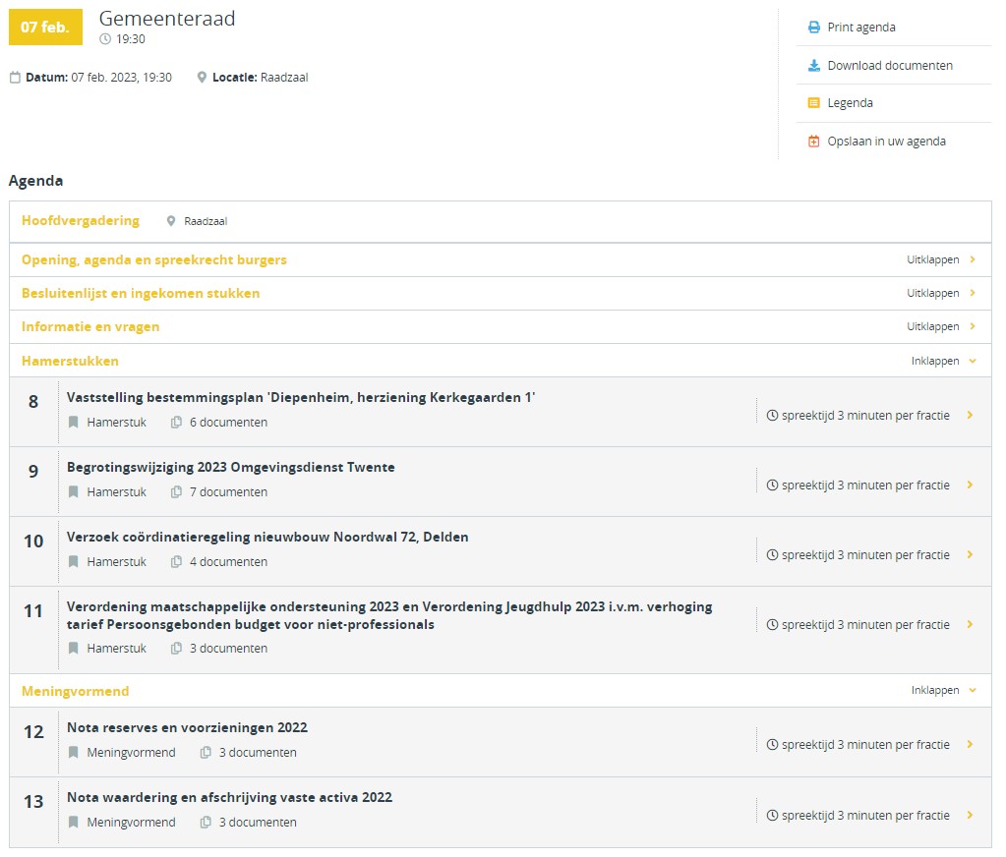This screenshot has height=857, width=1006.
Task: Click the download icon beside Download documenten
Action: (813, 66)
